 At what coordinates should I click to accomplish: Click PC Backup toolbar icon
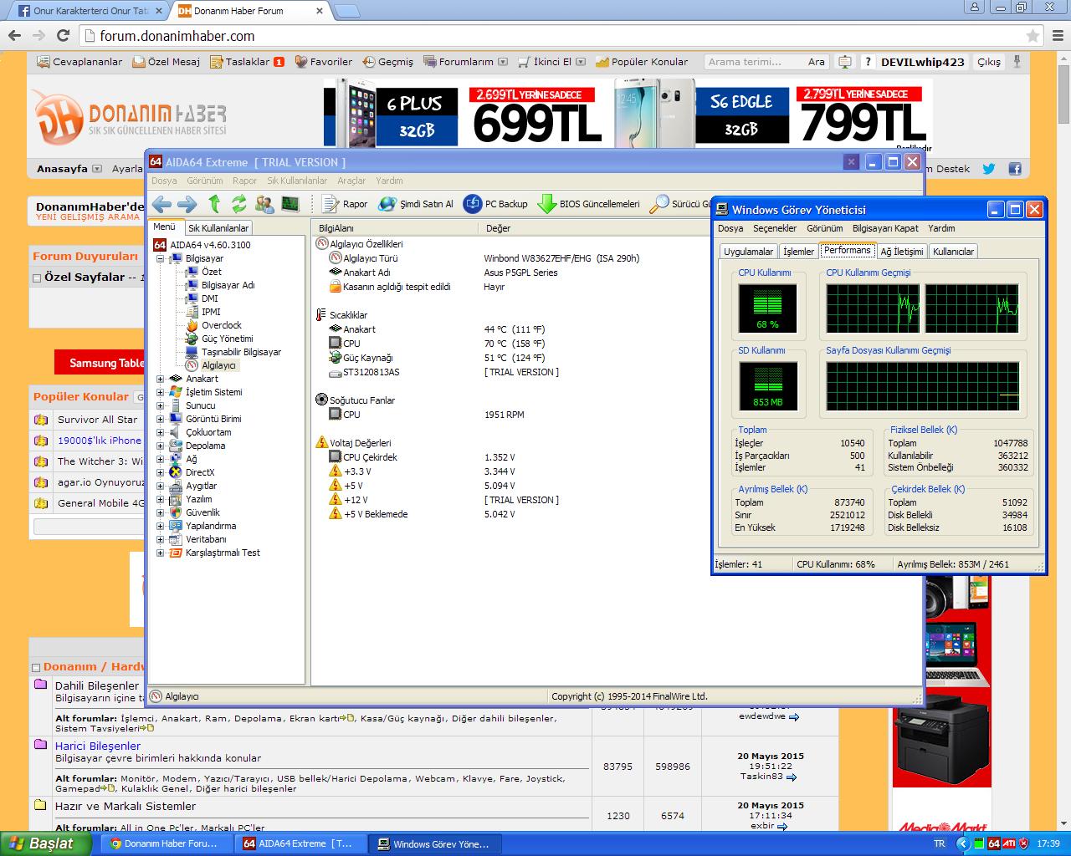(473, 204)
